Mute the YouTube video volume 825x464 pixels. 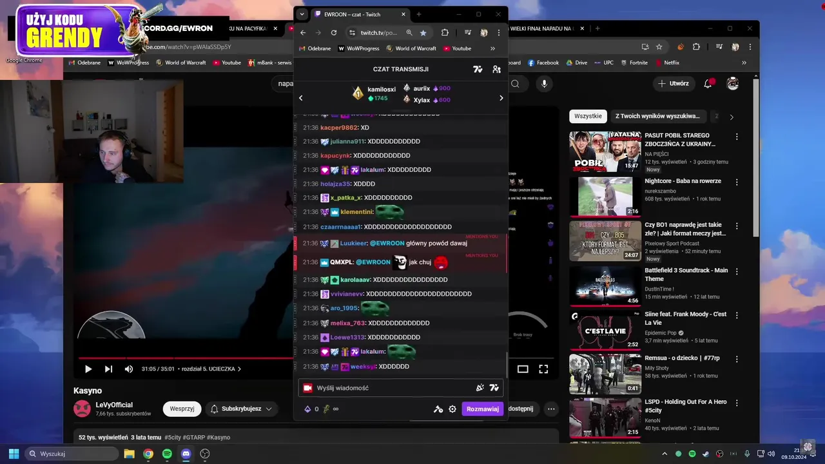(129, 369)
